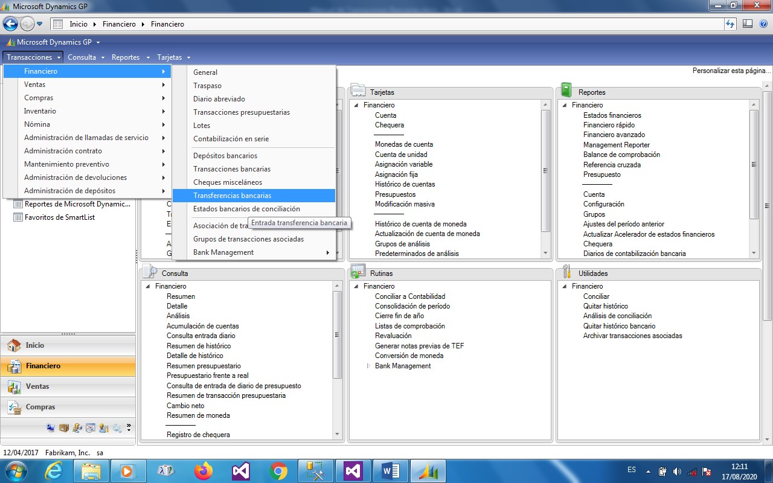
Task: Open Management Reporter link
Action: click(x=617, y=145)
